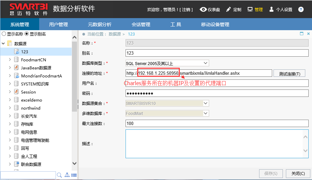Open the help question mark icon
Viewport: 312px width, 180px height.
click(301, 9)
